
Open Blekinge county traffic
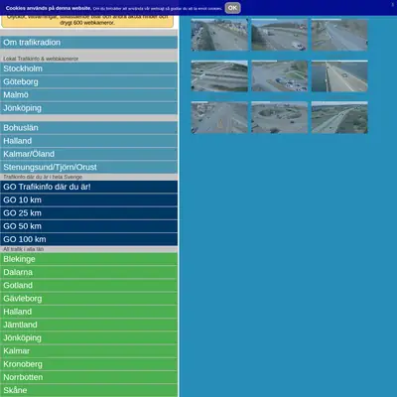click(x=88, y=259)
